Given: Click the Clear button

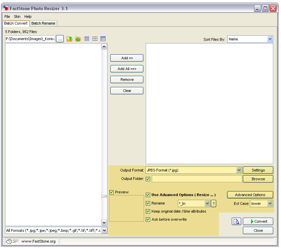Looking at the screenshot, I should pyautogui.click(x=127, y=91).
